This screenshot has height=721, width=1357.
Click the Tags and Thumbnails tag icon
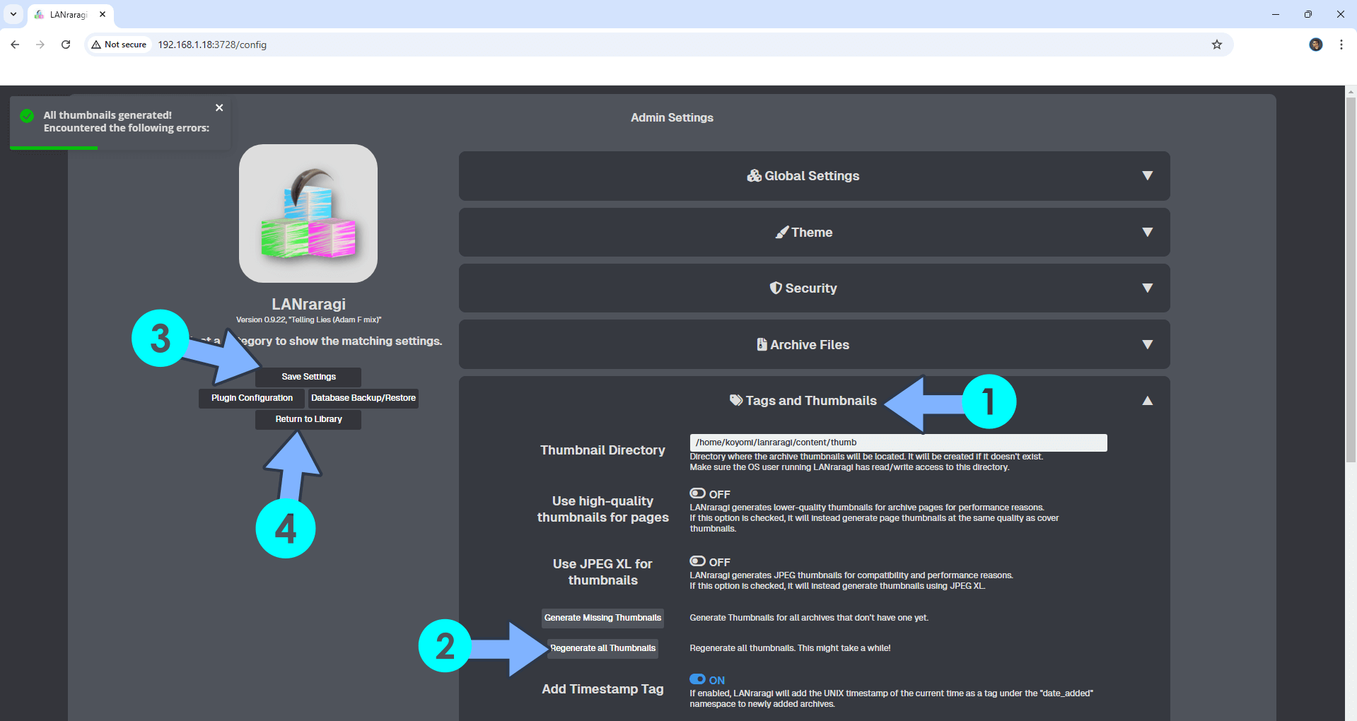736,400
